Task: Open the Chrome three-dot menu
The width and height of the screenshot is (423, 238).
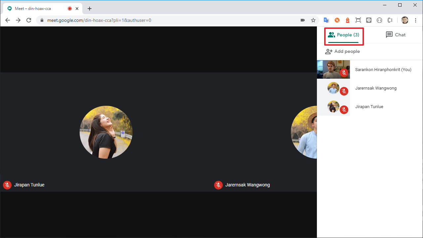Action: click(416, 20)
